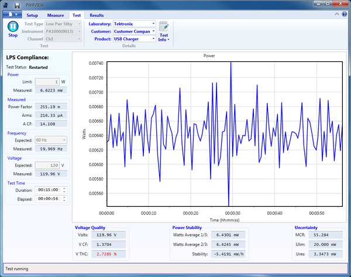Open the Measure tab
The width and height of the screenshot is (351, 277).
55,15
